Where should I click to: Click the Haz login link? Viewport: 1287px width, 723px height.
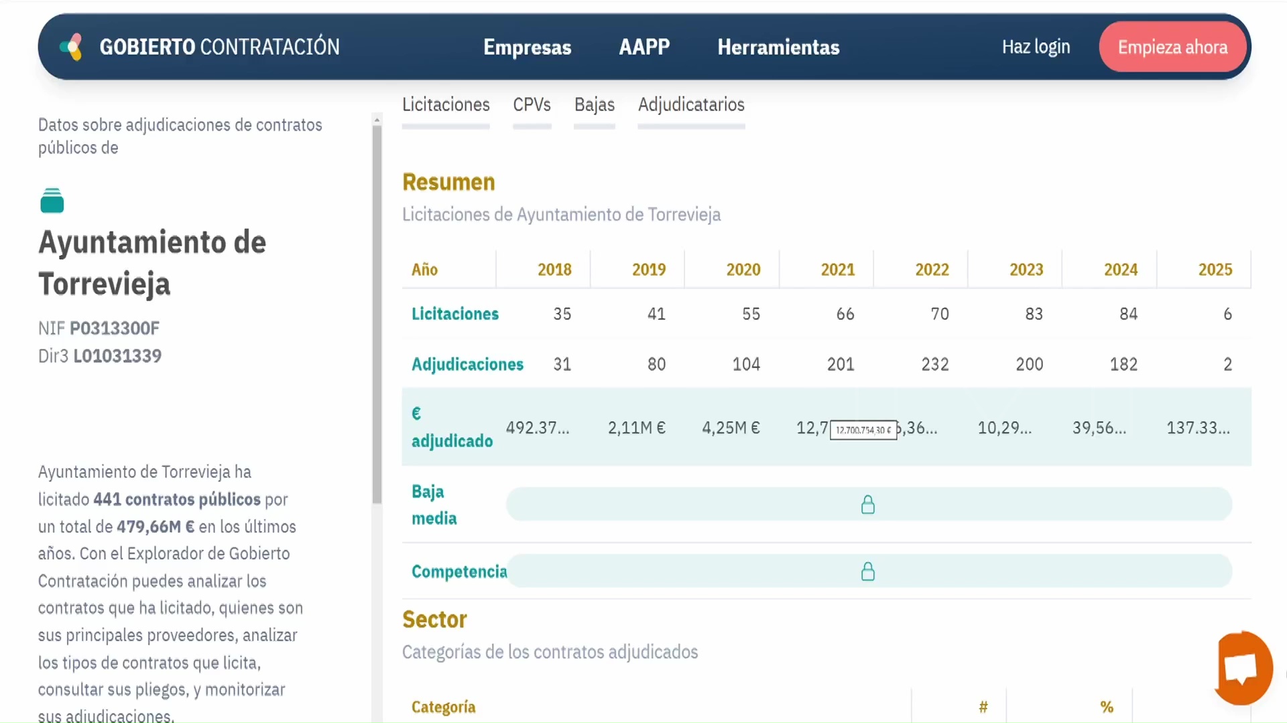point(1036,47)
